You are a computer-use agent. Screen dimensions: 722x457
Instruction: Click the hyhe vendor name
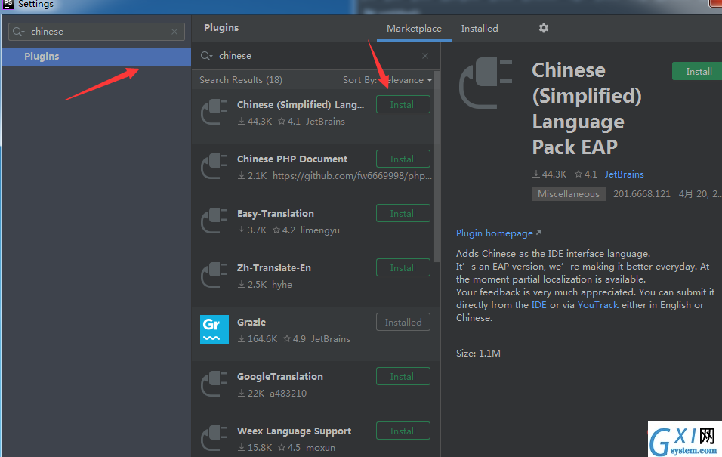coord(282,285)
